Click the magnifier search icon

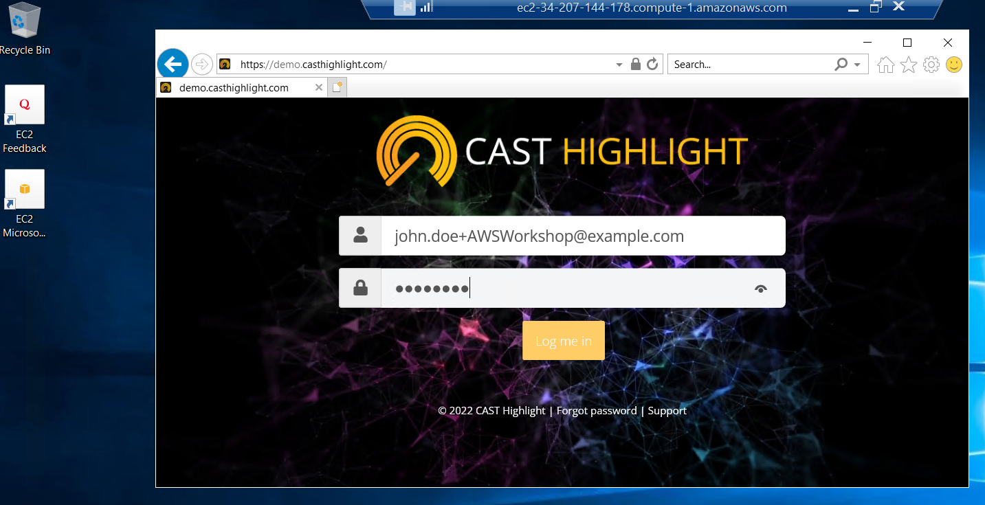pyautogui.click(x=841, y=65)
